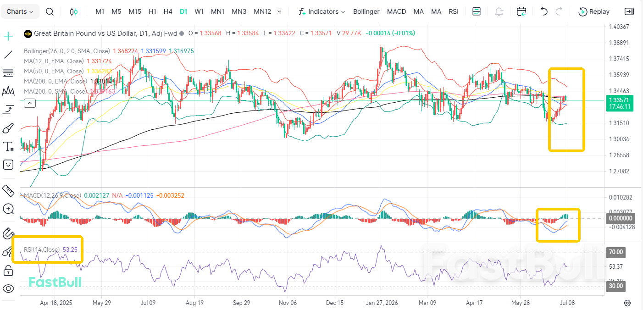Undo the last chart action
Viewport: 643px width, 310px height.
(544, 11)
